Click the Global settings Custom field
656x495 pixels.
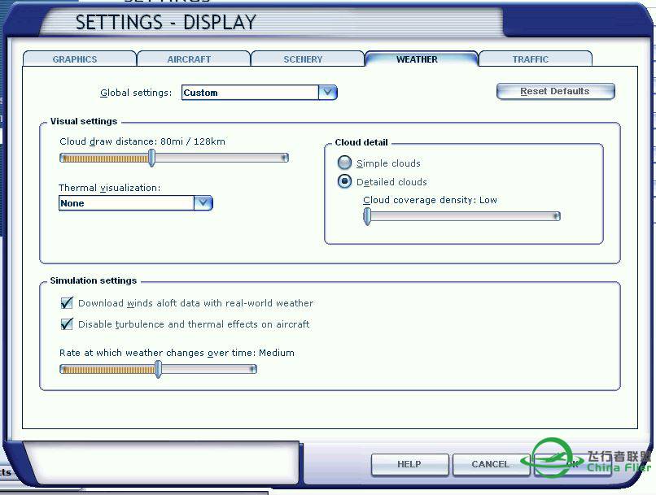point(250,93)
